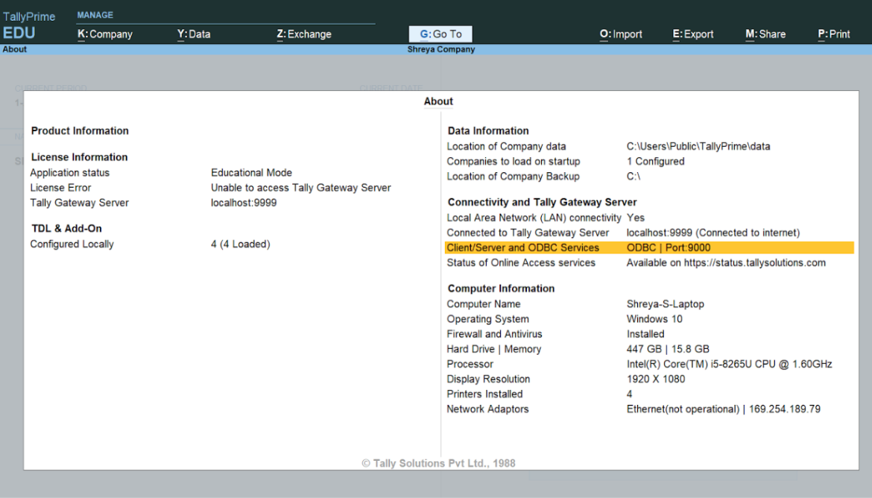Click the Ethernet 169.254.189.79 adaptor value
Image resolution: width=872 pixels, height=498 pixels.
tap(724, 409)
